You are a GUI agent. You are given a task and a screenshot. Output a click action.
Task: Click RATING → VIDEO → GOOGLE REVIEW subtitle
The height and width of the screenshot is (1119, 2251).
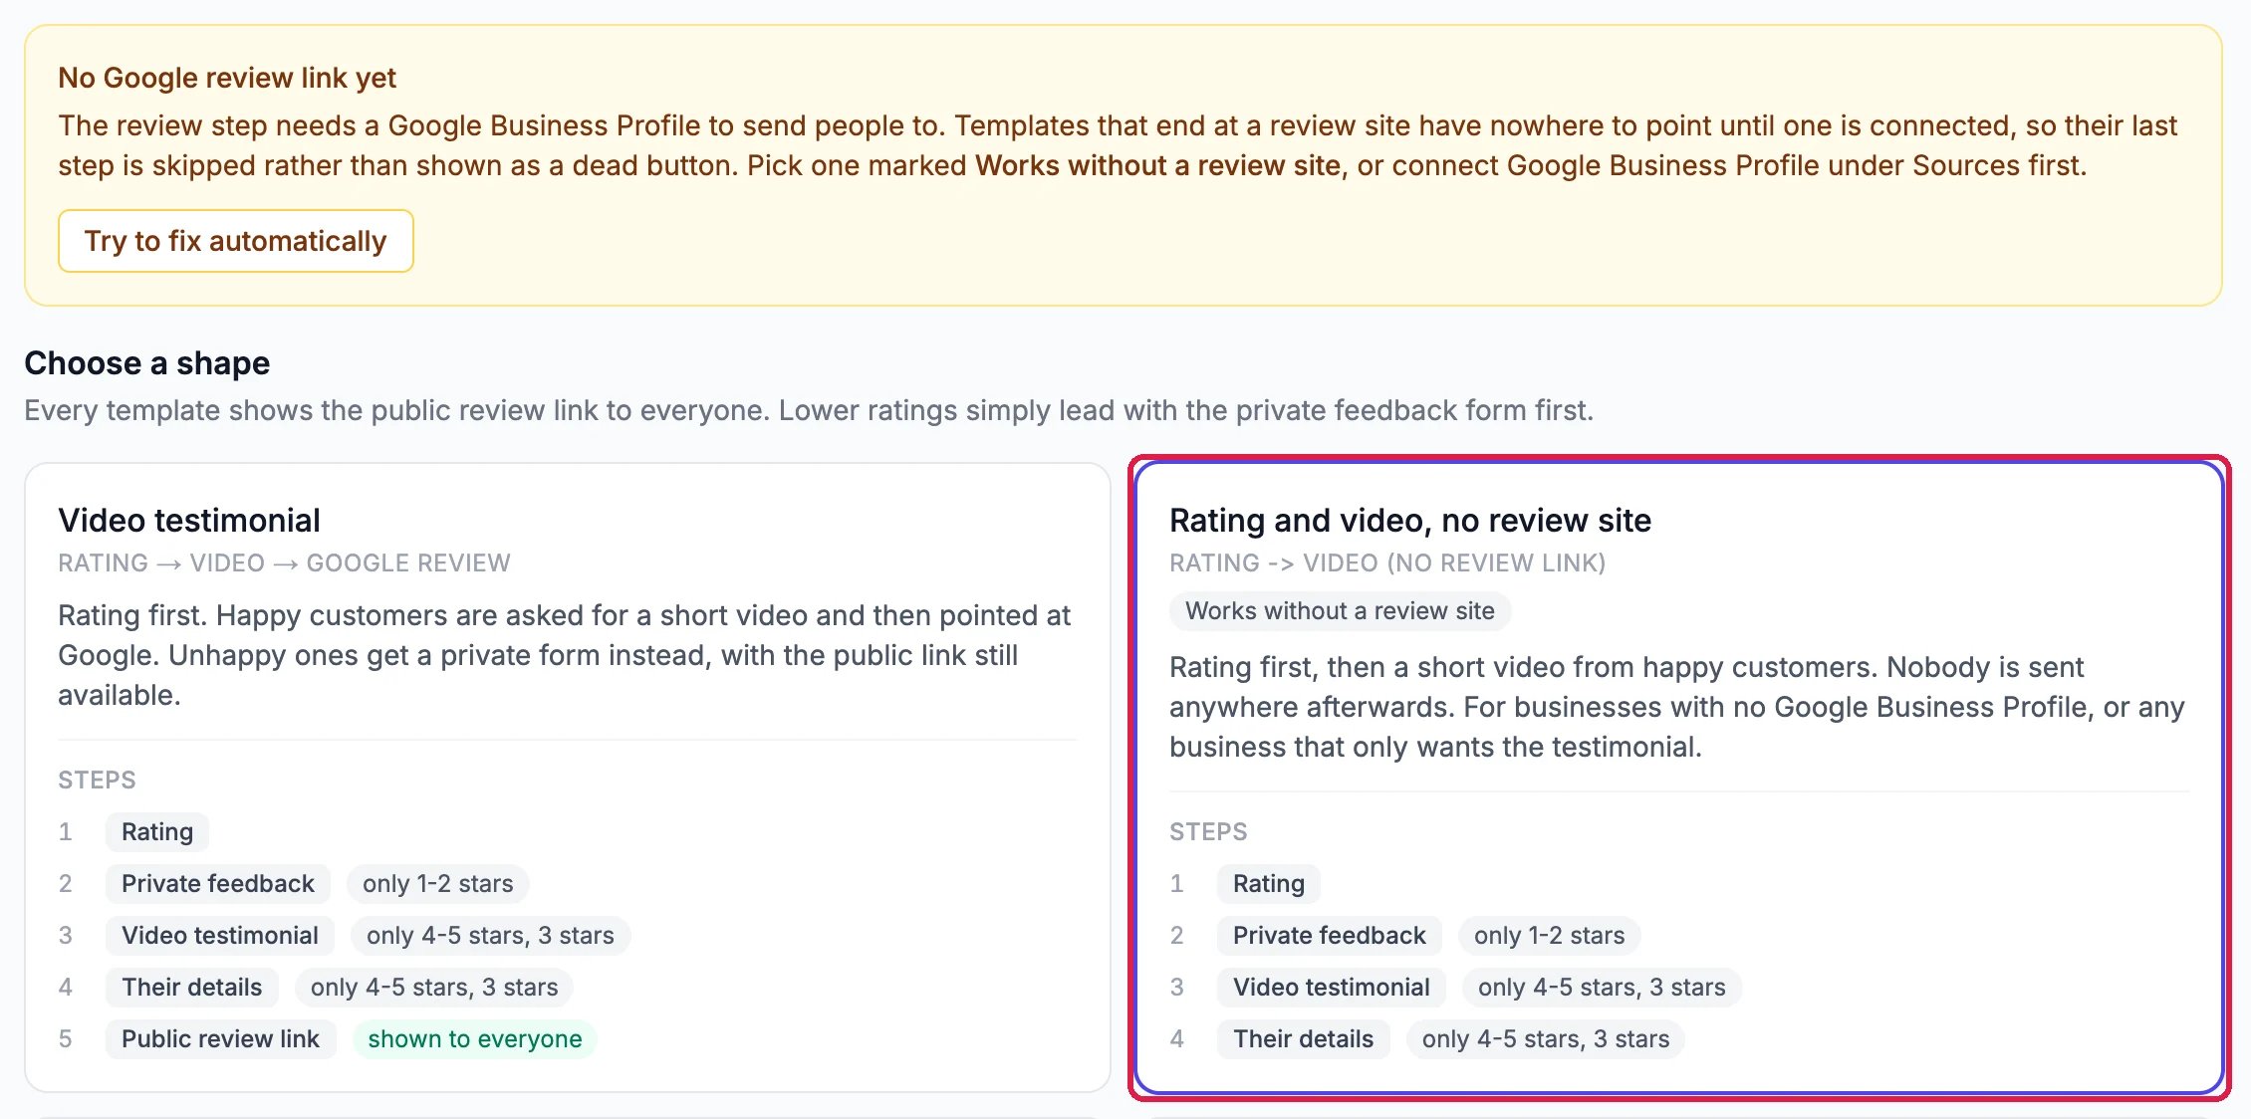coord(284,563)
